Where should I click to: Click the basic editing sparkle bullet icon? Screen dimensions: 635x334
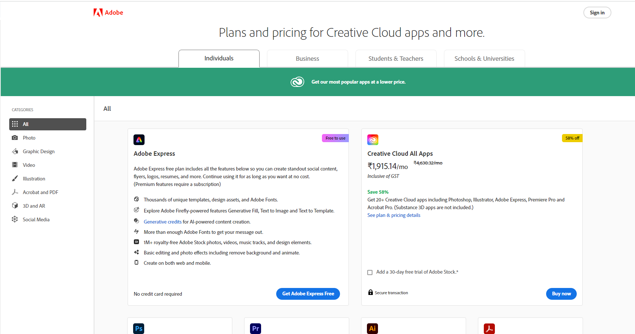[136, 252]
